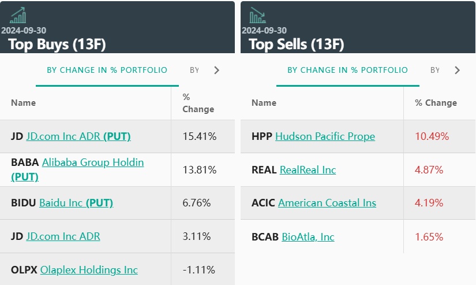
Task: Open the partially hidden 'BY' tab in Top Buys
Action: pos(194,71)
